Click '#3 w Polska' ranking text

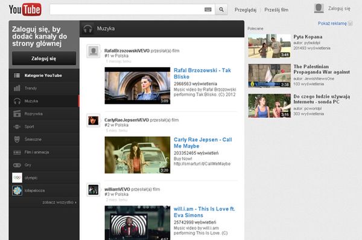(x=116, y=194)
